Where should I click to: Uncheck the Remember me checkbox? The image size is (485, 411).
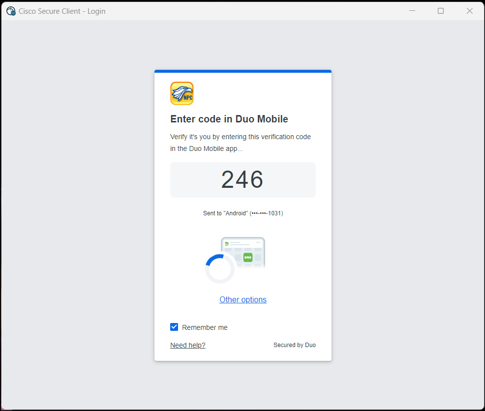174,327
